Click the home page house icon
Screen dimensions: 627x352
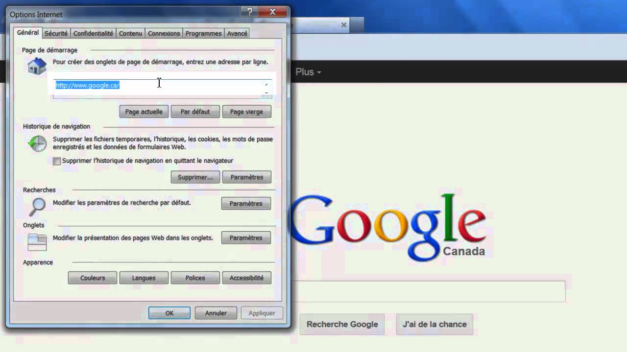[37, 66]
